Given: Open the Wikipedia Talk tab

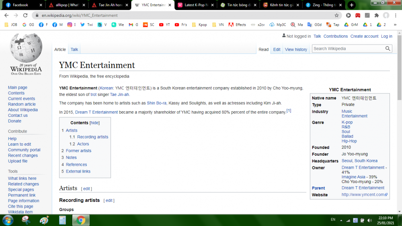Looking at the screenshot, I should coord(74,49).
